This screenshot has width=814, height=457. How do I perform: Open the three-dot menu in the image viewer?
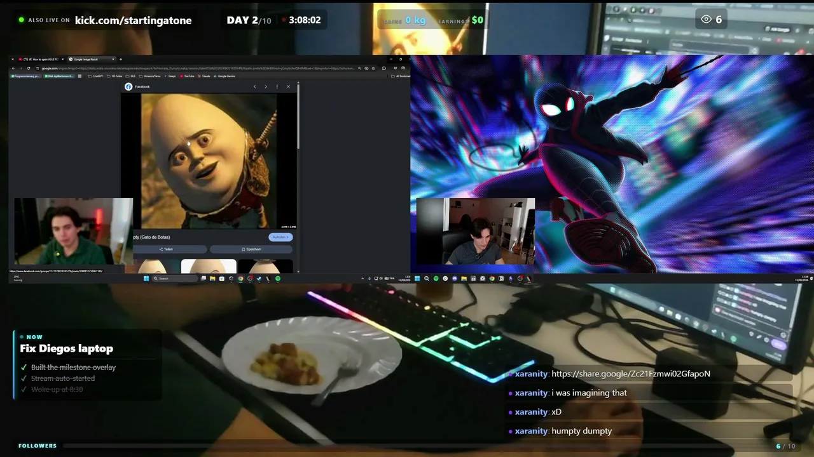tap(277, 87)
